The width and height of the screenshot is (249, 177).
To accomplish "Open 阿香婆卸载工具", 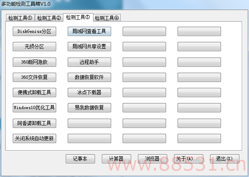I will (34, 123).
